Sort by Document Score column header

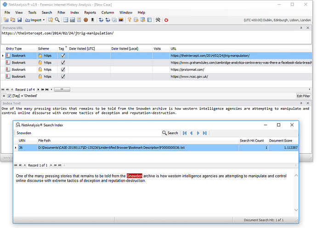283,141
